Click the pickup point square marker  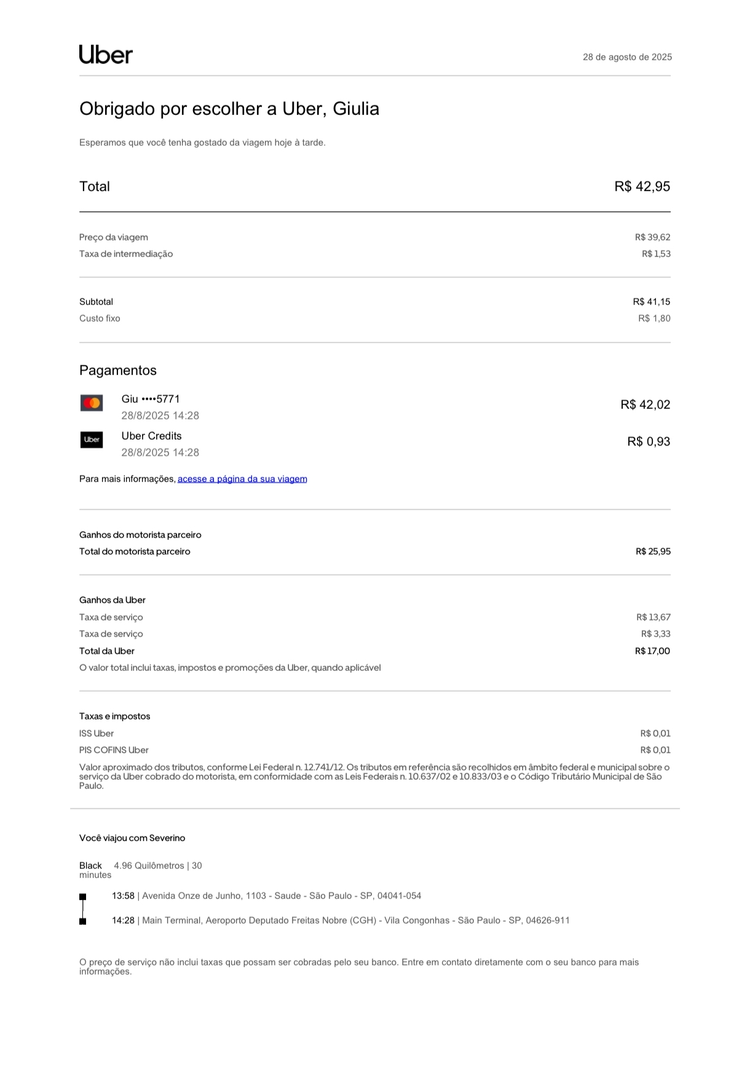83,897
